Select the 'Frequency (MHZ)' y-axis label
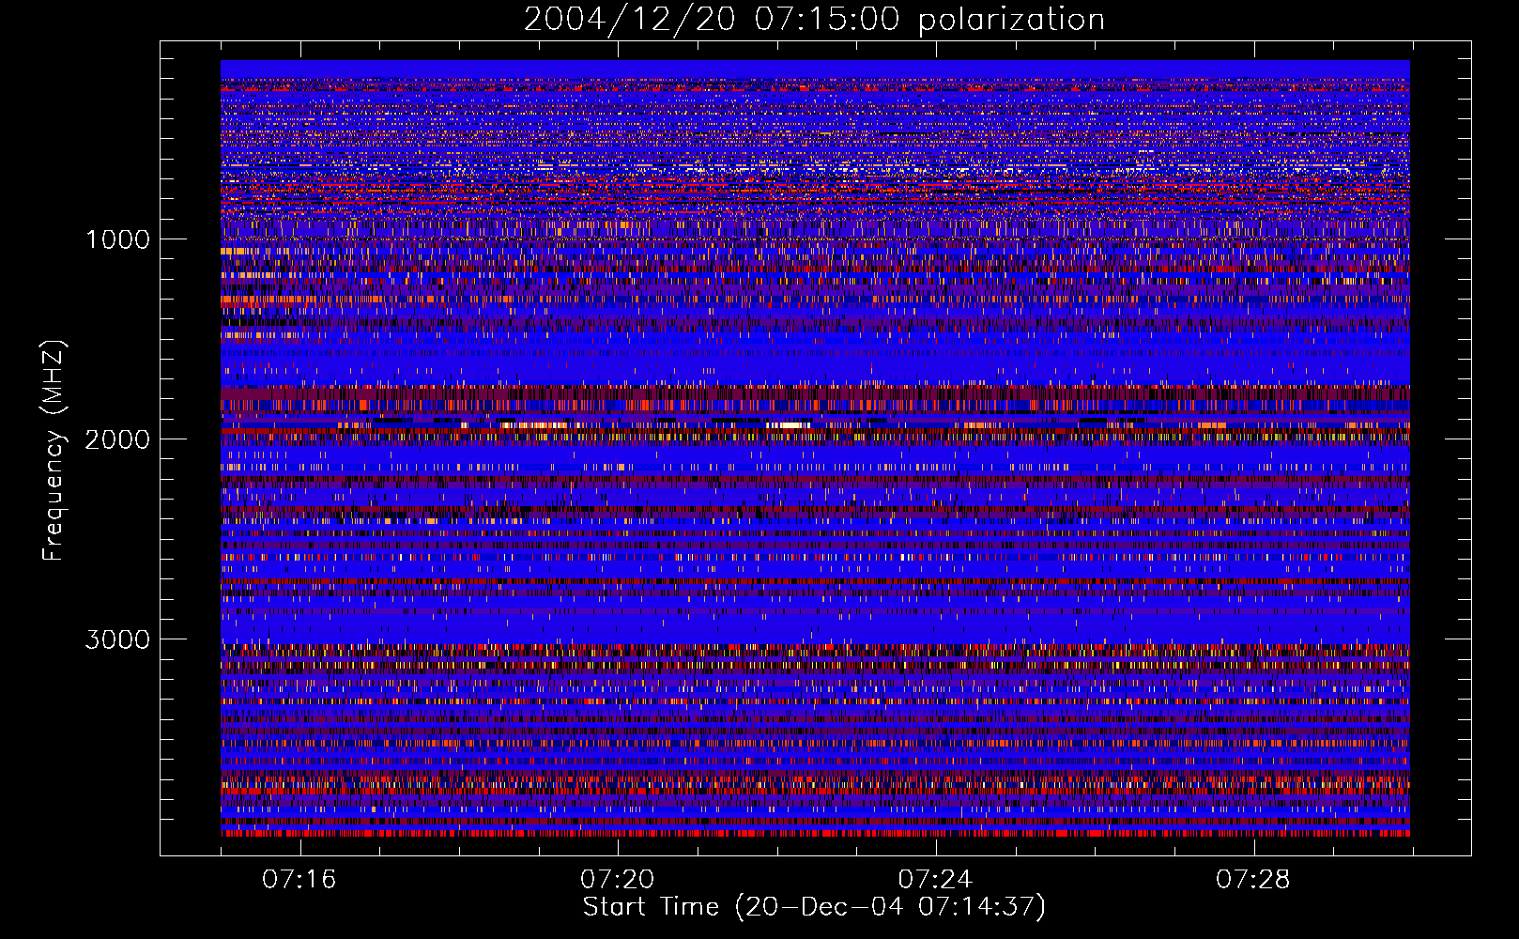Viewport: 1519px width, 939px height. (x=54, y=451)
